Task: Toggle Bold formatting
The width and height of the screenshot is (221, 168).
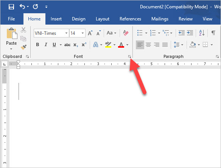Action: (37, 45)
